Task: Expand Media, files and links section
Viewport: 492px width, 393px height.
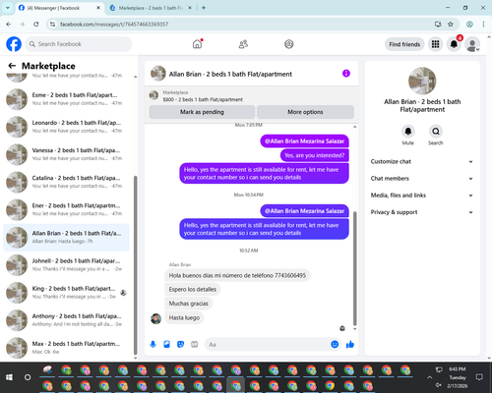Action: pyautogui.click(x=422, y=196)
